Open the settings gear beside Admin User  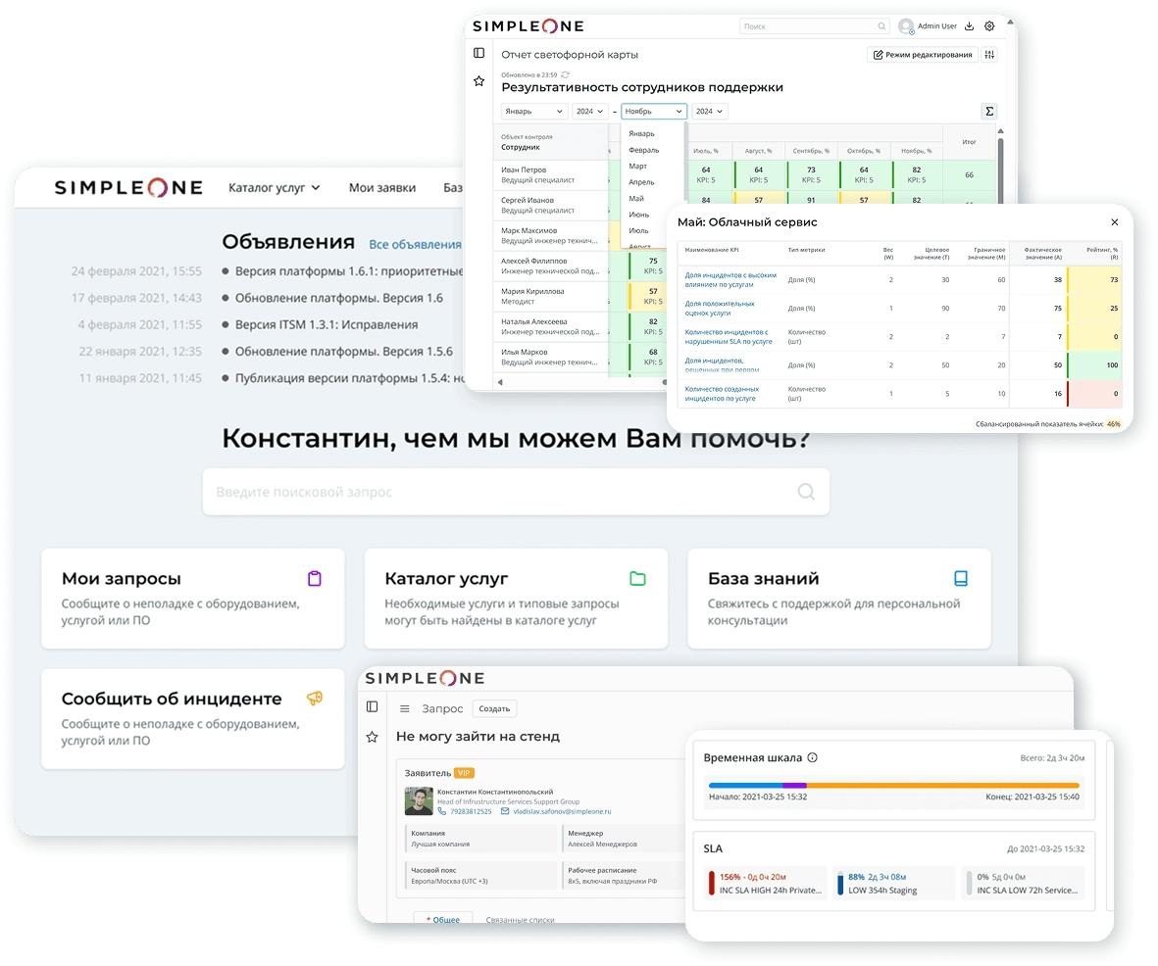[x=989, y=26]
